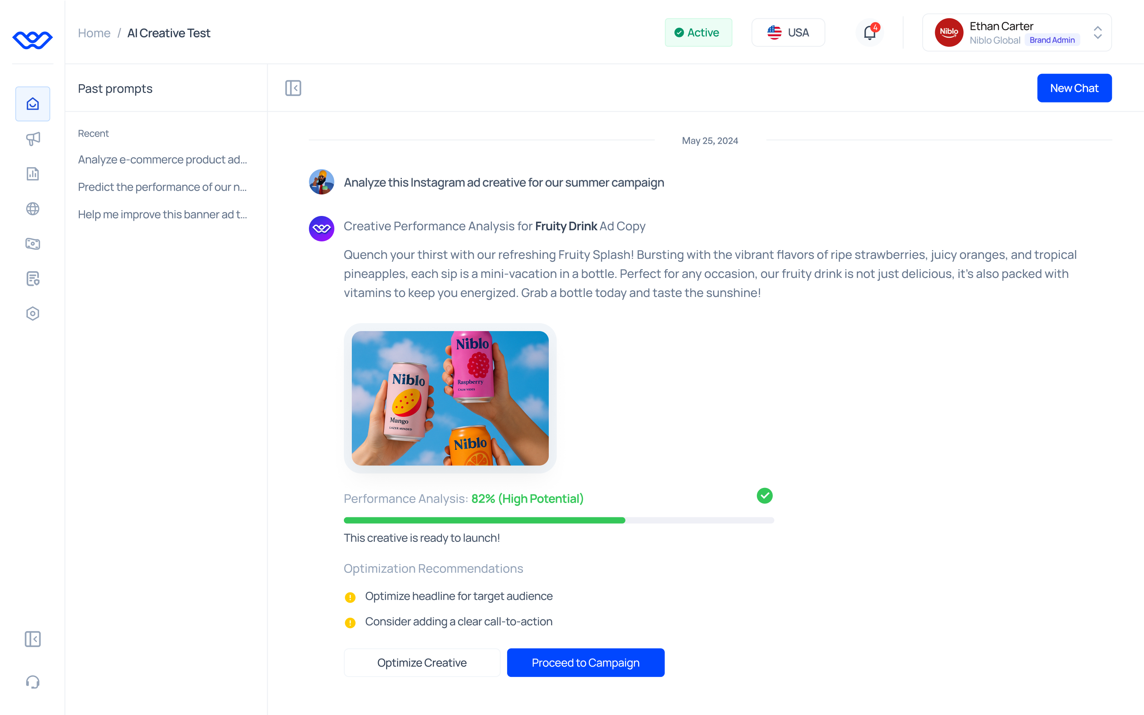1144x715 pixels.
Task: Collapse the main left sidebar
Action: pos(33,639)
